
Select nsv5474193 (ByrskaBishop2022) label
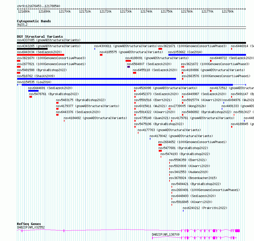pyautogui.click(x=185, y=154)
